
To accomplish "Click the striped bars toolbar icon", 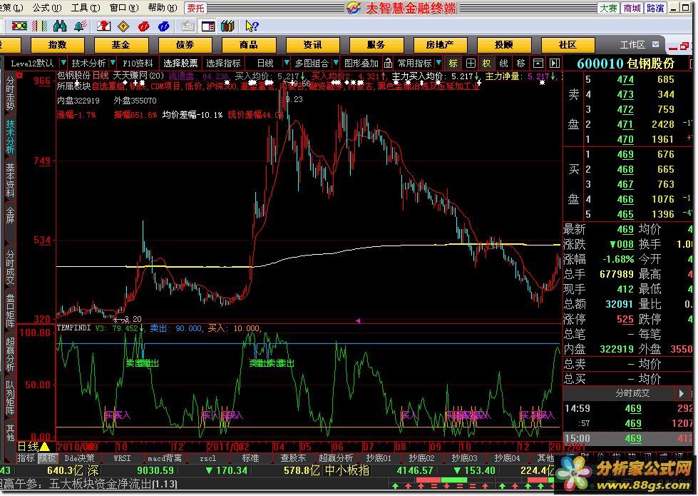I will coord(40,26).
